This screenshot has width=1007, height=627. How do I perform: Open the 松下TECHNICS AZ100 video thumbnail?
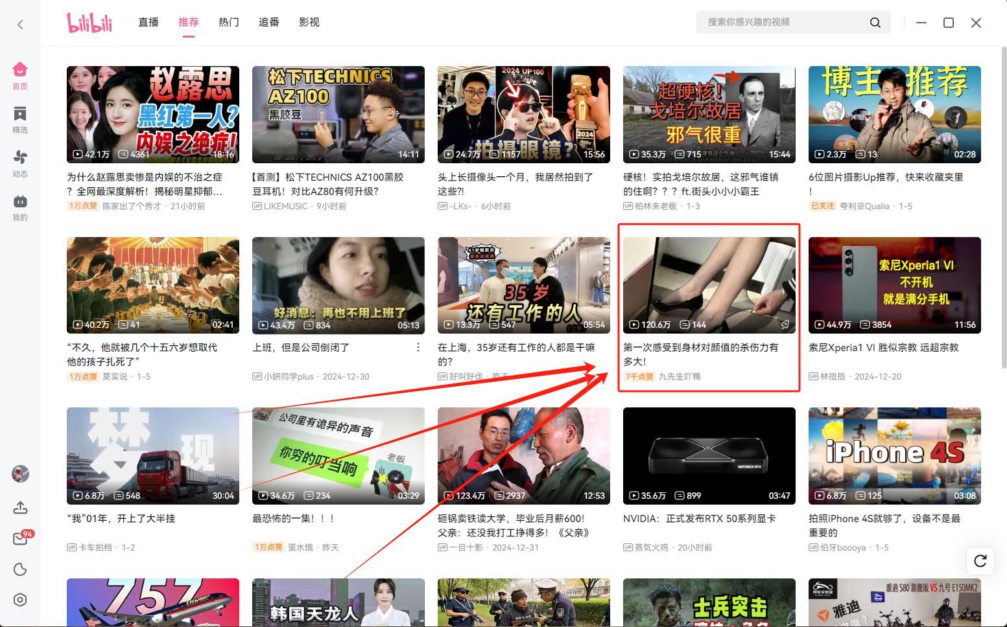click(338, 115)
